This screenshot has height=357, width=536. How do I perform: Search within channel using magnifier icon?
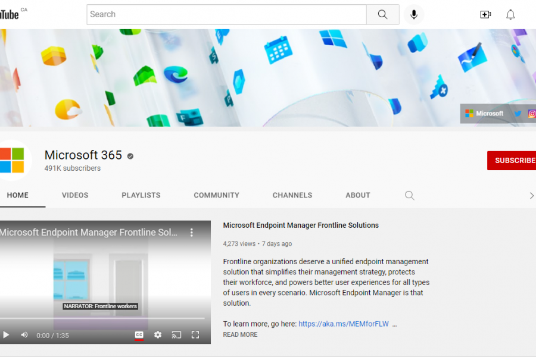[x=410, y=195]
